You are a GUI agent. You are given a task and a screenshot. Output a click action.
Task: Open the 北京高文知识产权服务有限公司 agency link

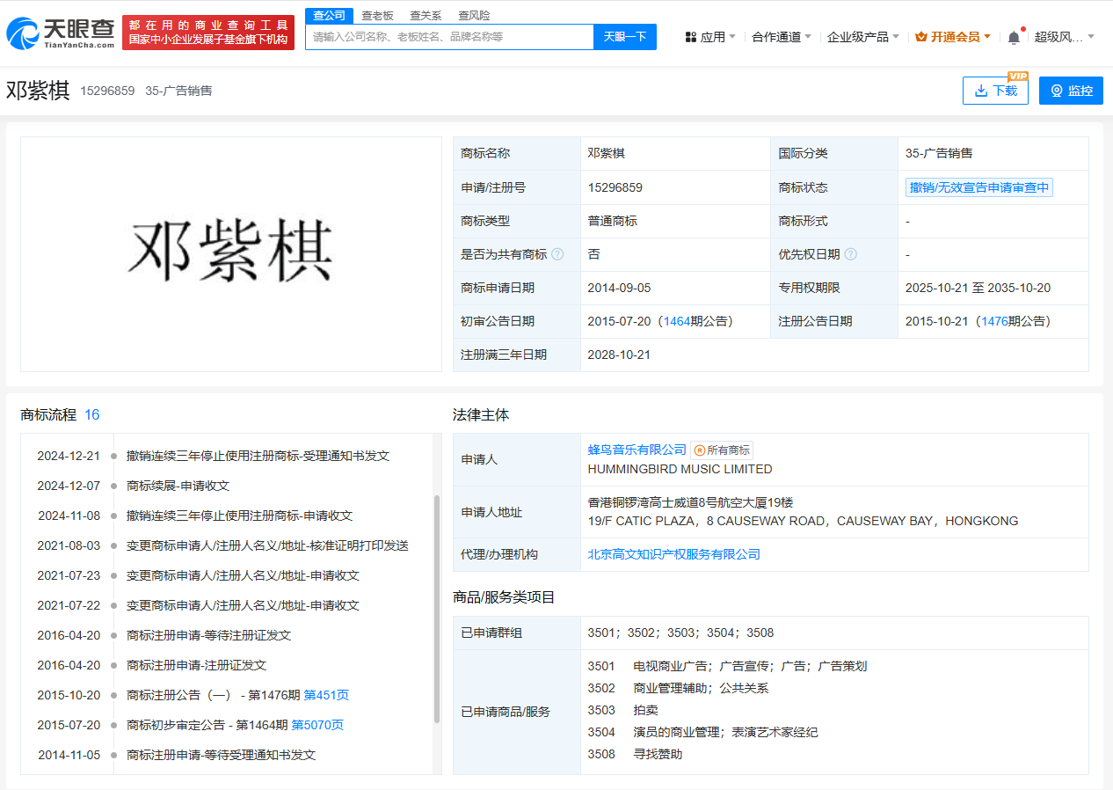674,554
